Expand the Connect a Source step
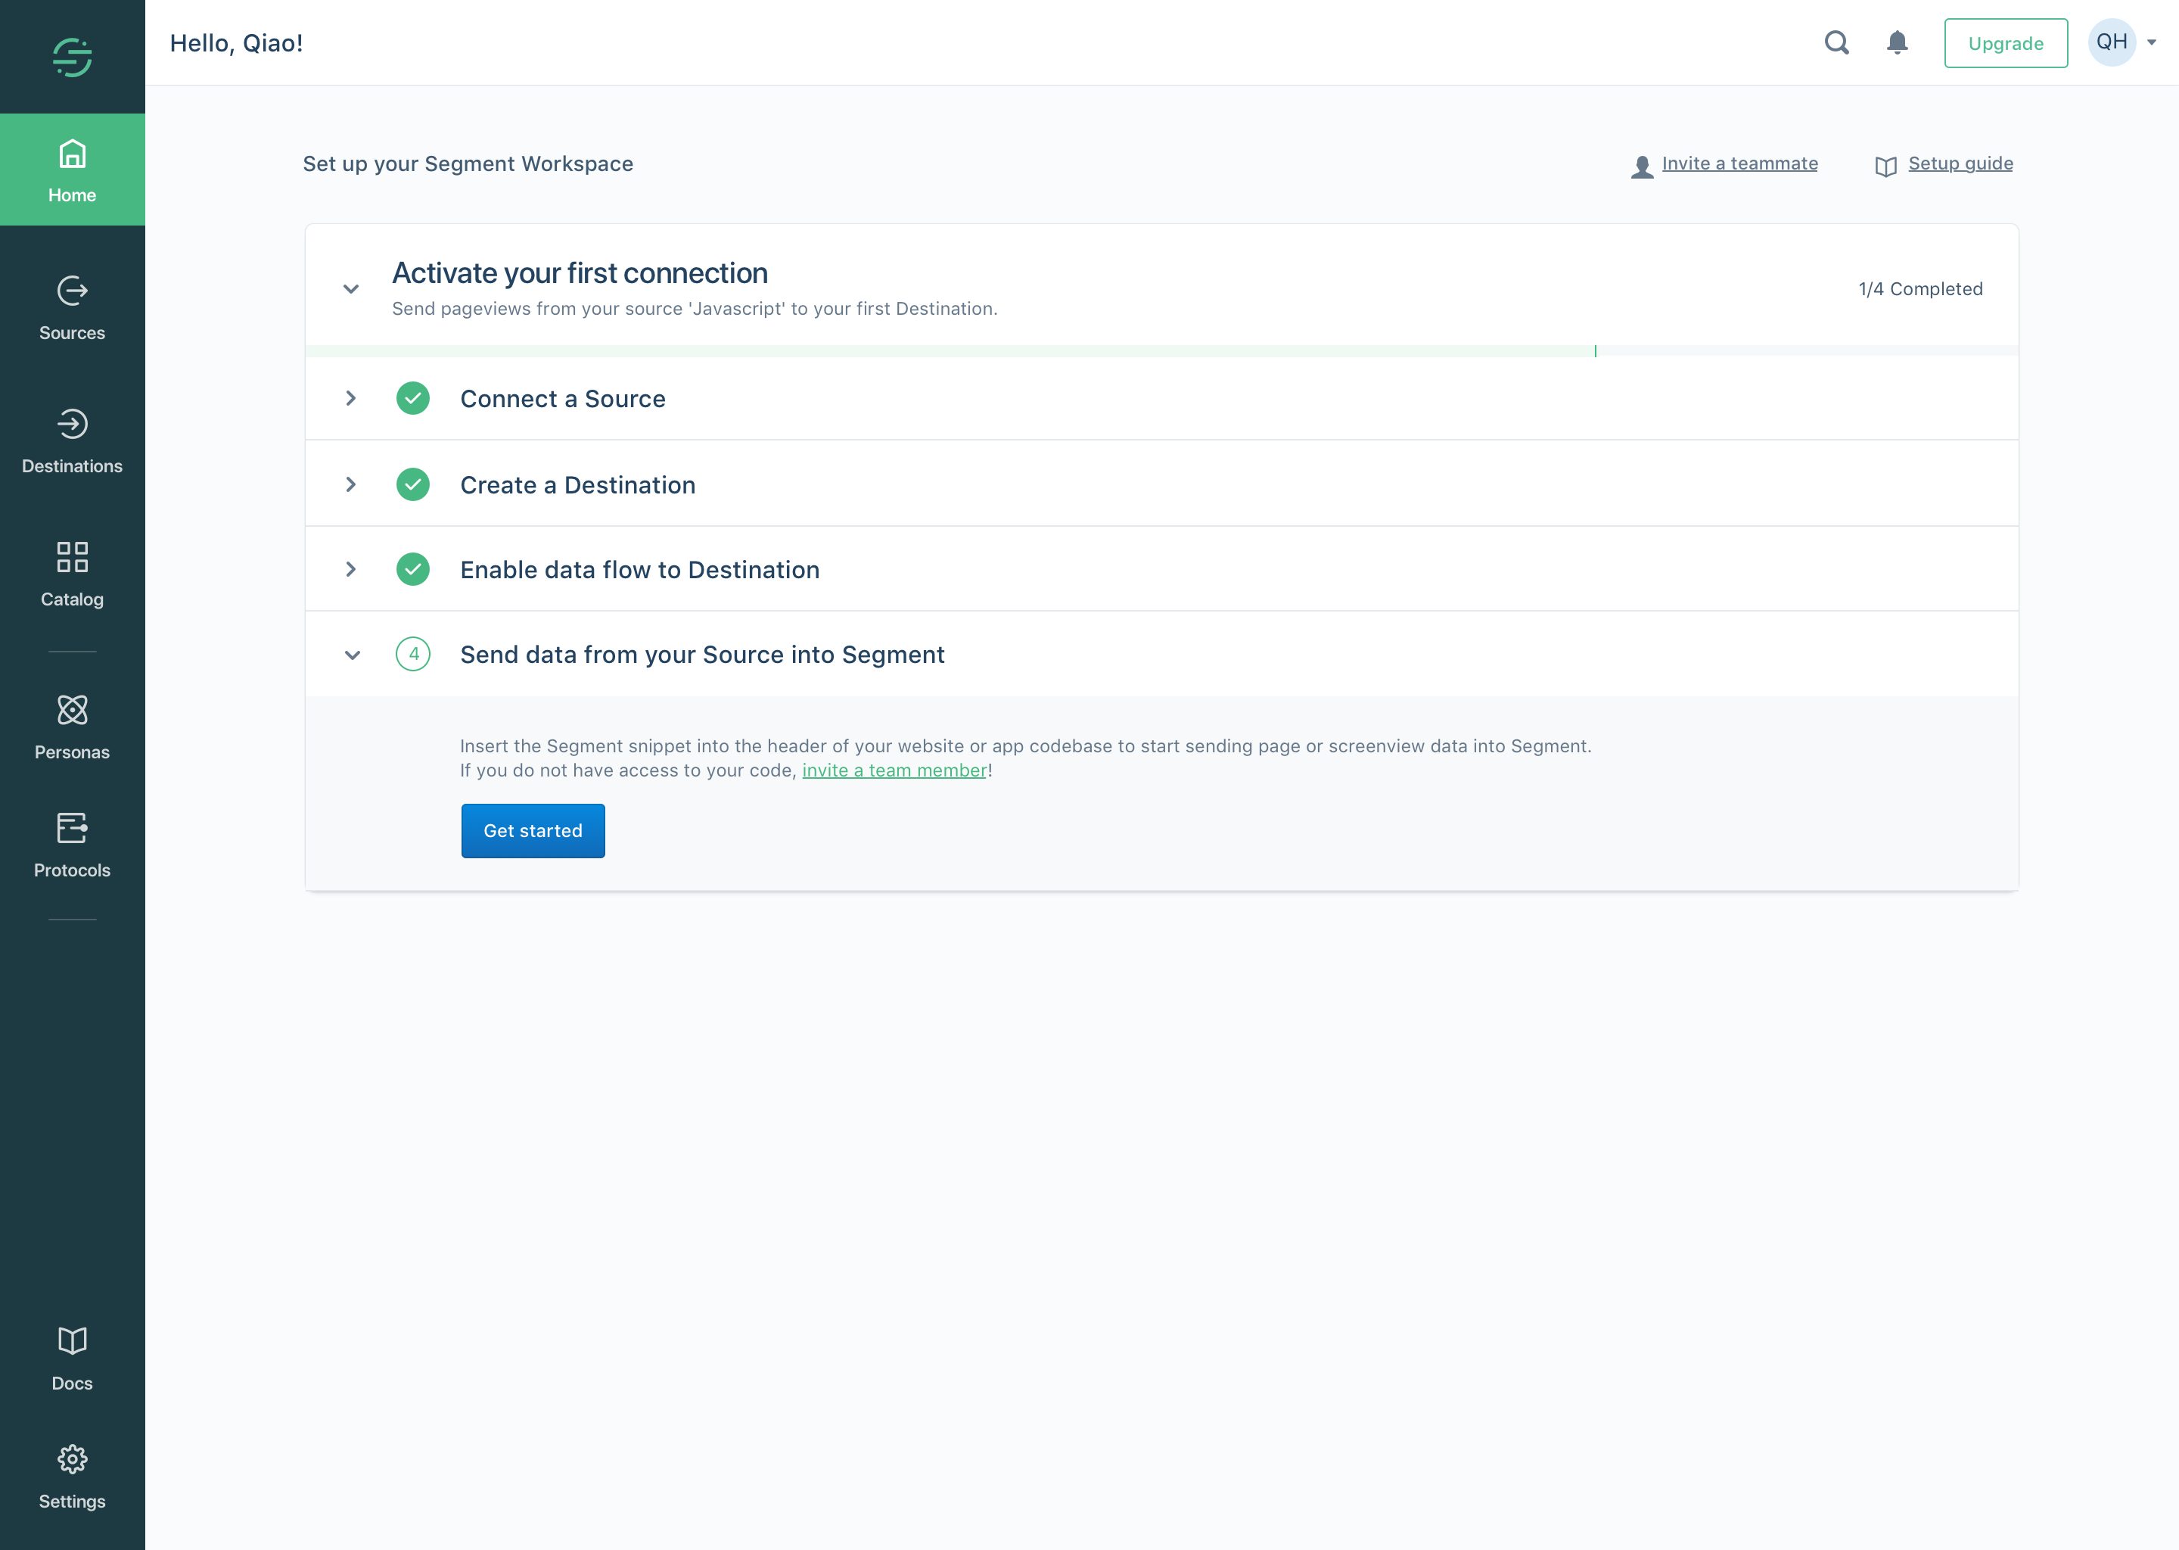 coord(351,399)
